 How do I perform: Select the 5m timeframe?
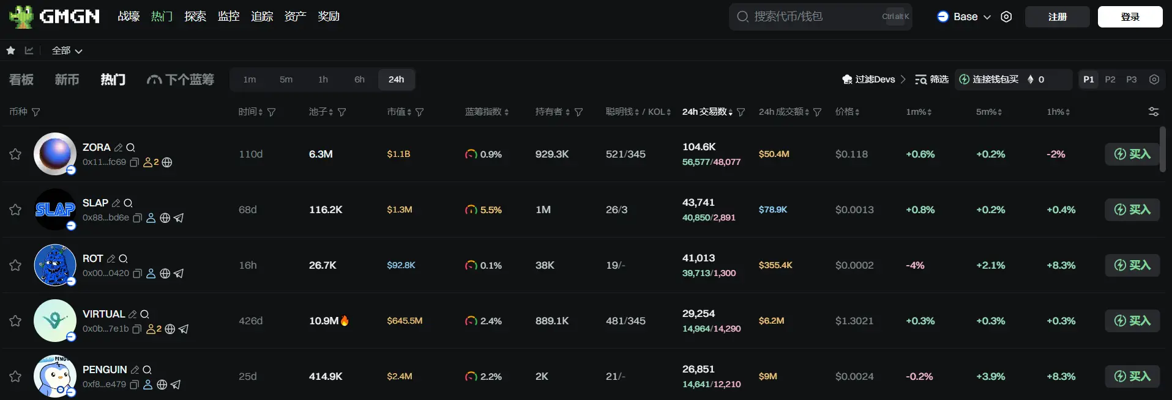(x=286, y=79)
